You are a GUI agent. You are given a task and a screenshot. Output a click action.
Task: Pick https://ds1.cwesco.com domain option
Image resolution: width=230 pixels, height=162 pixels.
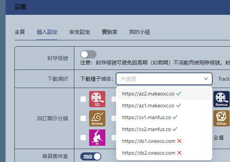tap(164, 141)
